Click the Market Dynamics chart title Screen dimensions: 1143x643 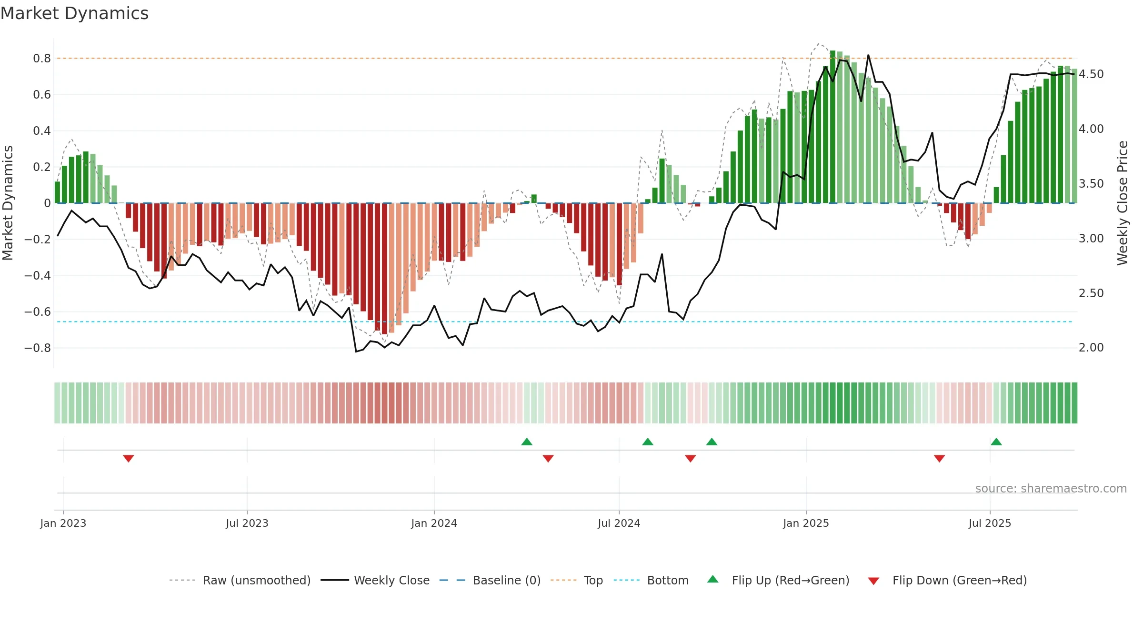click(x=74, y=13)
